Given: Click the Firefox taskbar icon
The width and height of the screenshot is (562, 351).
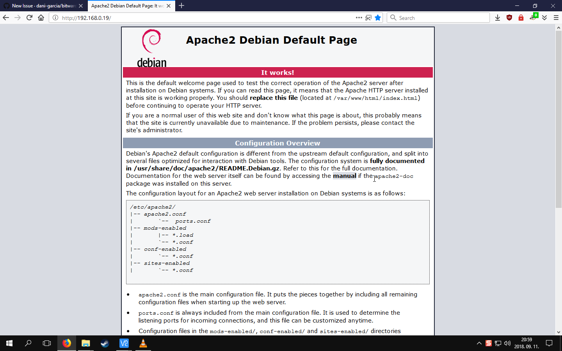Looking at the screenshot, I should (67, 343).
